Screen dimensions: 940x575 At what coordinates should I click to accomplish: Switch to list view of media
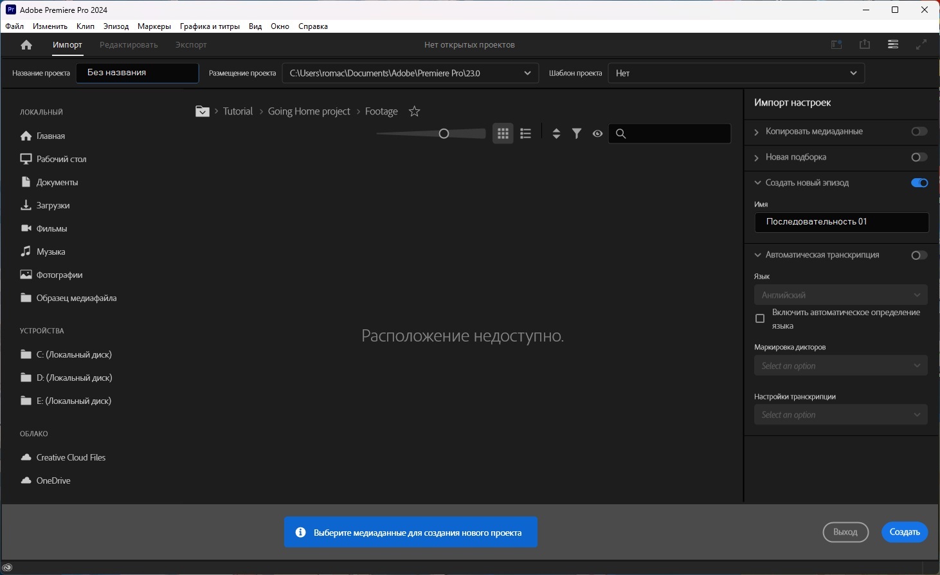pyautogui.click(x=526, y=134)
